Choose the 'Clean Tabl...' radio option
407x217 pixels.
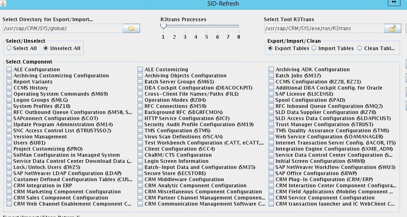[x=360, y=48]
